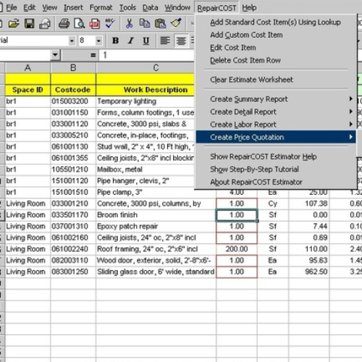Open the Data menu

150,8
